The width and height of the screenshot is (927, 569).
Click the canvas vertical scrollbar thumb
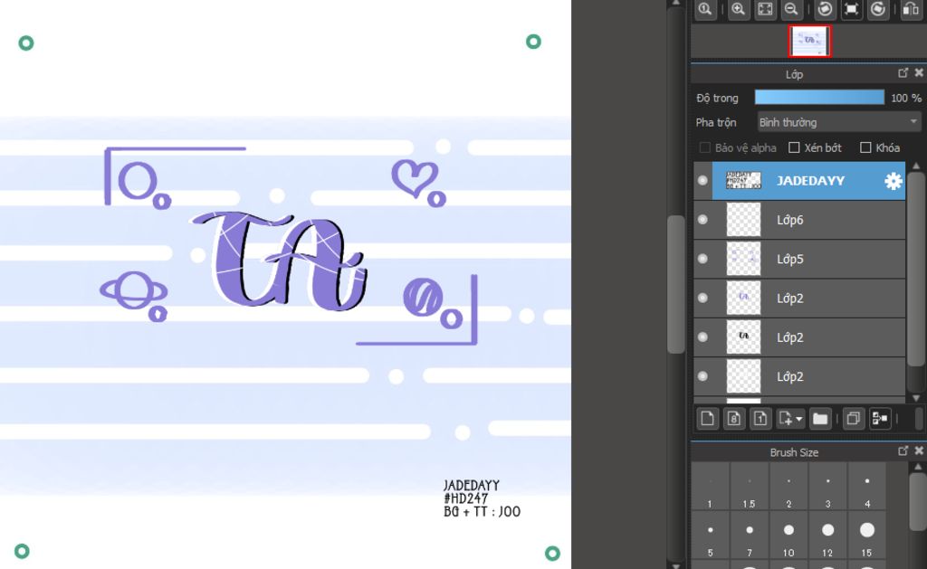(x=675, y=284)
